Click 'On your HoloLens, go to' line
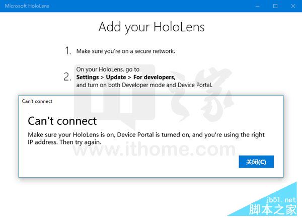 point(108,69)
